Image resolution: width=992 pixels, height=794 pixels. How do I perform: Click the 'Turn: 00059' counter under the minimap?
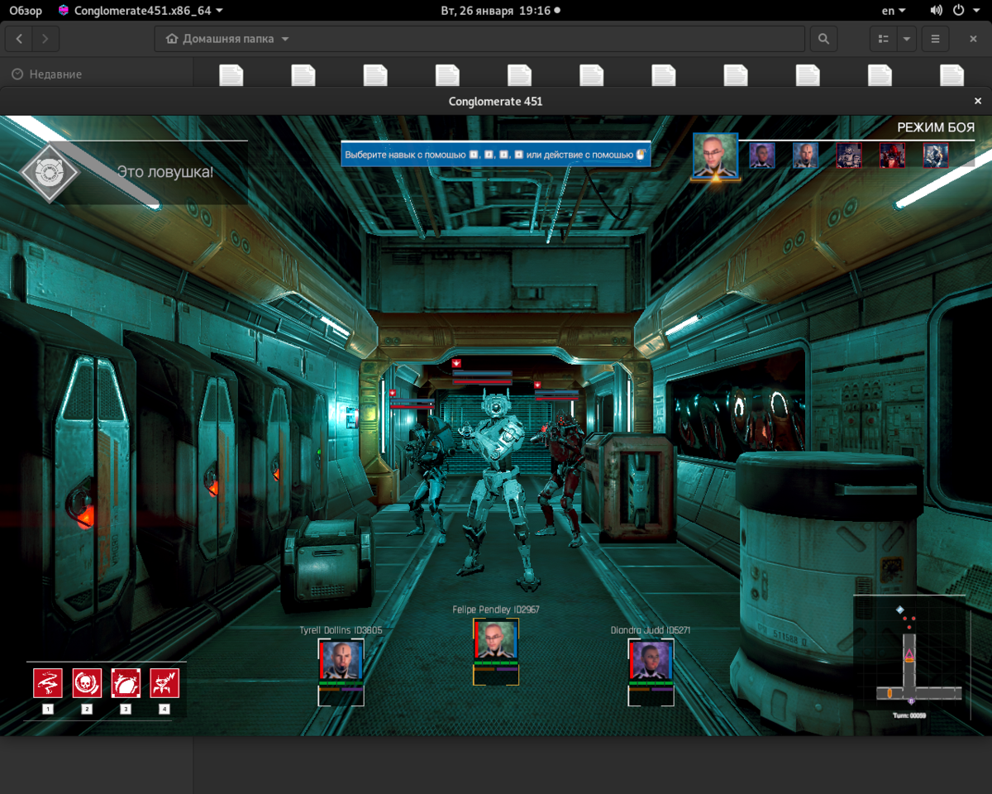click(909, 715)
